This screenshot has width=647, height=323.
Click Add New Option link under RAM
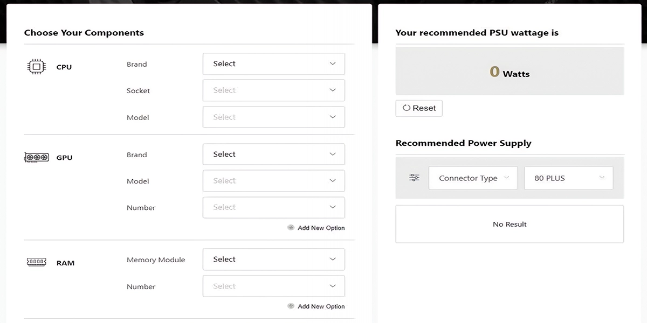coord(321,306)
